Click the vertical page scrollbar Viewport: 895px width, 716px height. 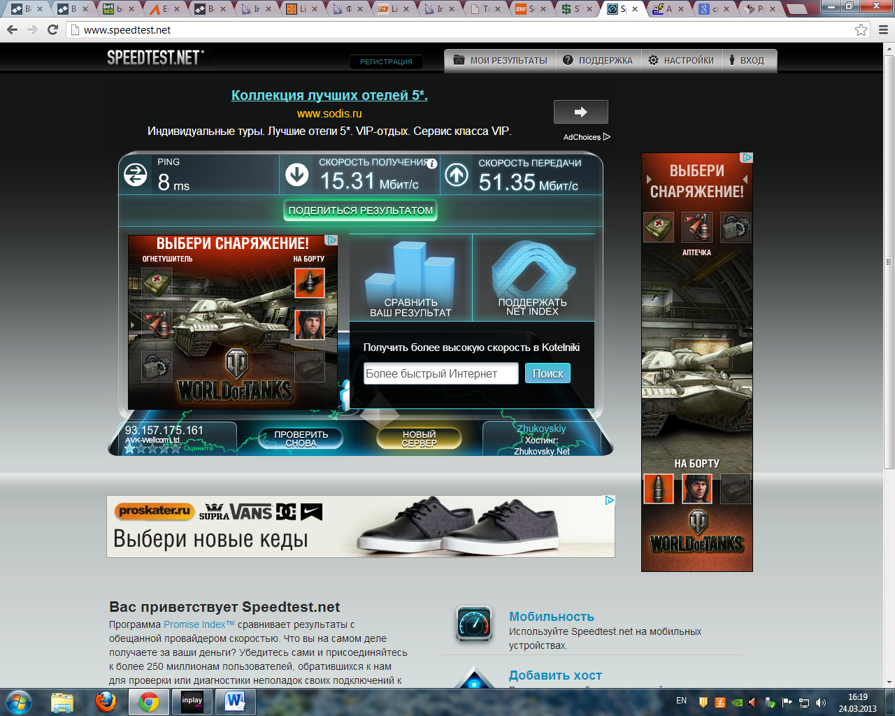[x=889, y=262]
